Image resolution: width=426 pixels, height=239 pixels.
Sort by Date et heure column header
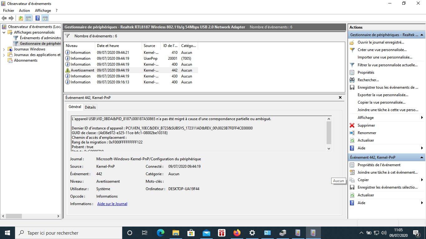118,46
